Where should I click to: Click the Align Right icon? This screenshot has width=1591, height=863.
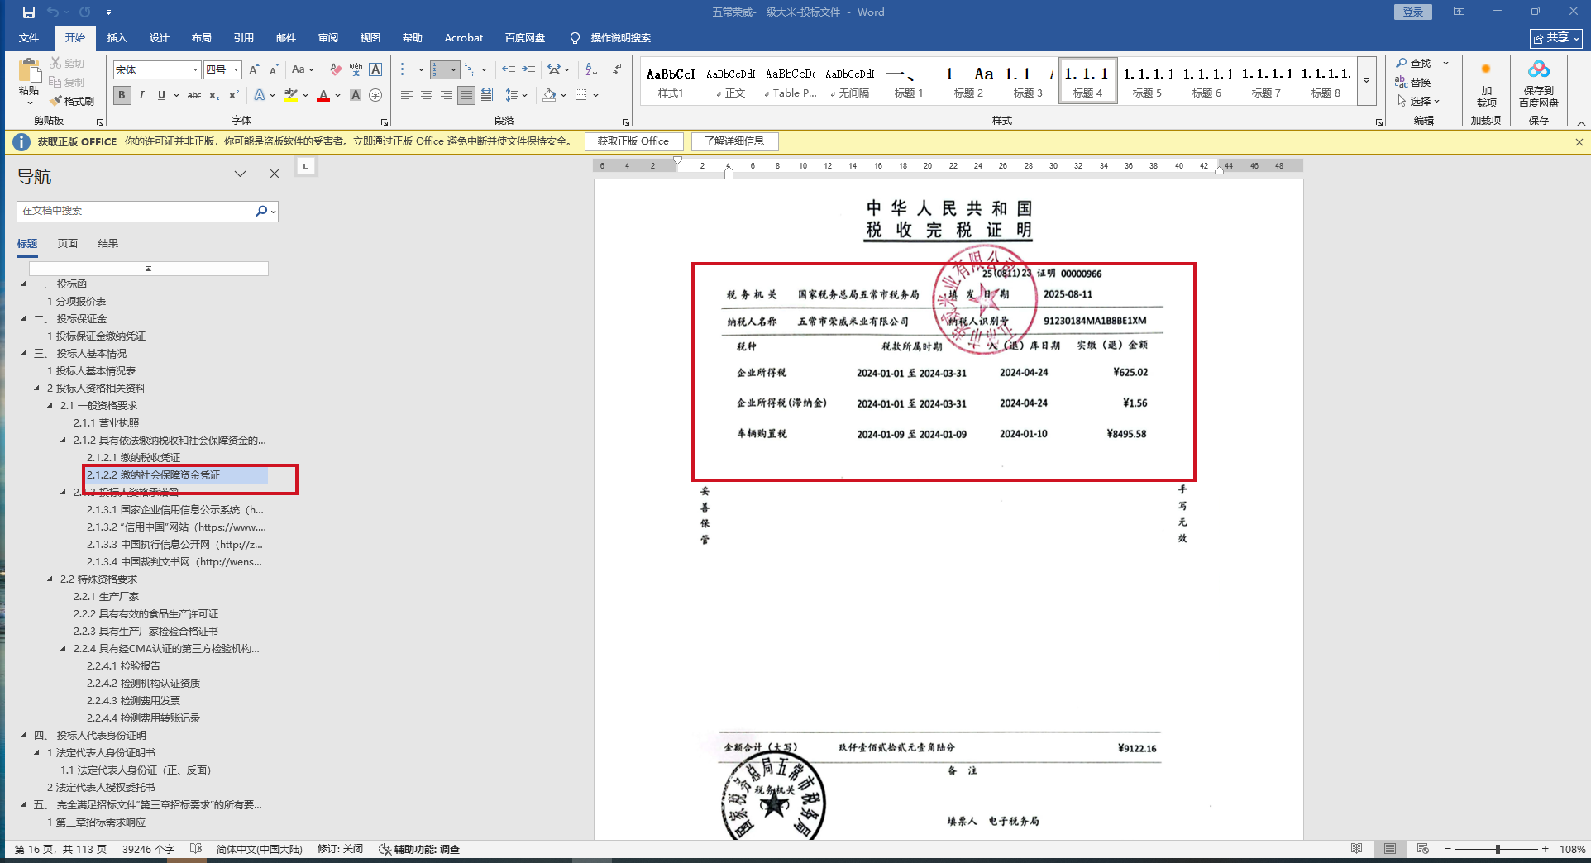(x=447, y=95)
